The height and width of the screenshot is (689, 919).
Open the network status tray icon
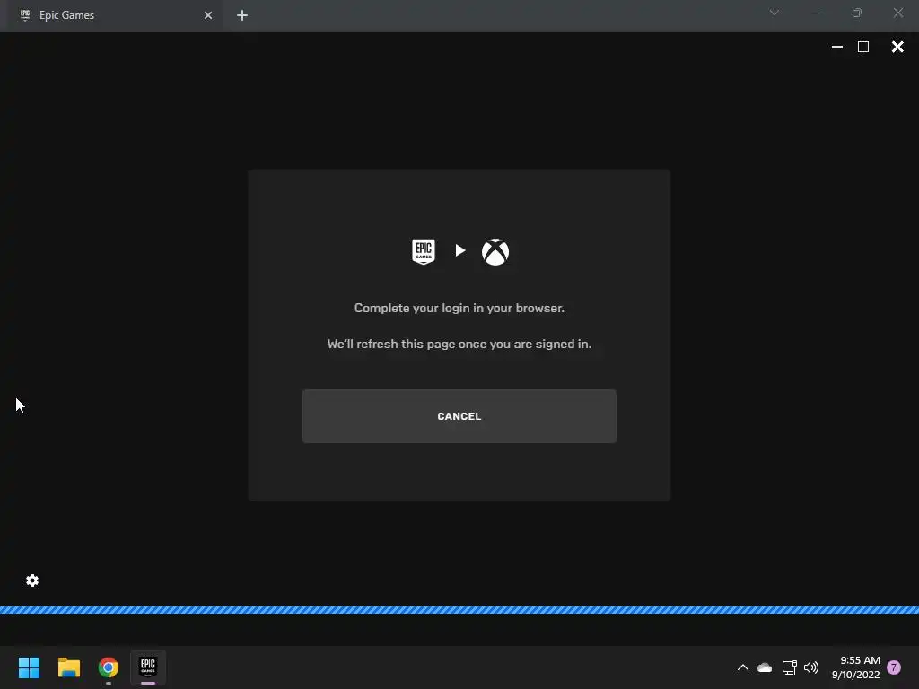click(790, 667)
